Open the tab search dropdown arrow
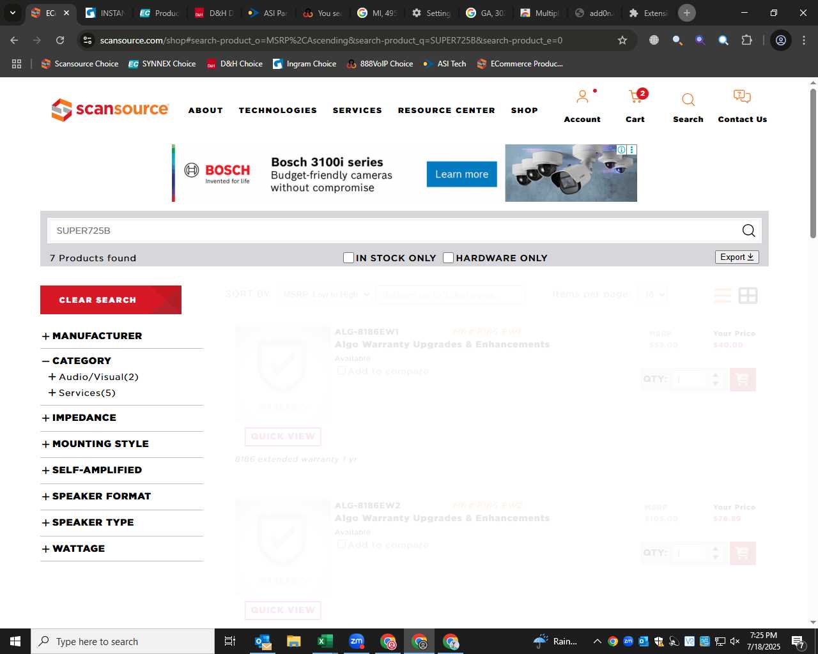818x654 pixels. point(12,13)
